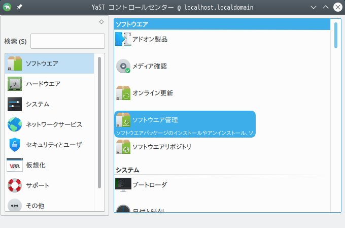The width and height of the screenshot is (345, 228).
Task: Click the システム sliders icon
Action: 15,104
